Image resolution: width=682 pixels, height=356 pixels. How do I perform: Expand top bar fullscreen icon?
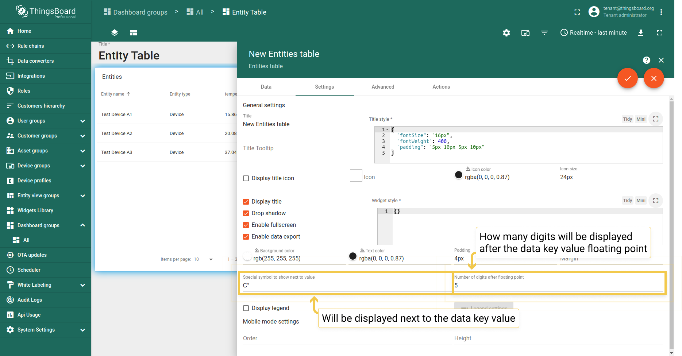point(577,12)
